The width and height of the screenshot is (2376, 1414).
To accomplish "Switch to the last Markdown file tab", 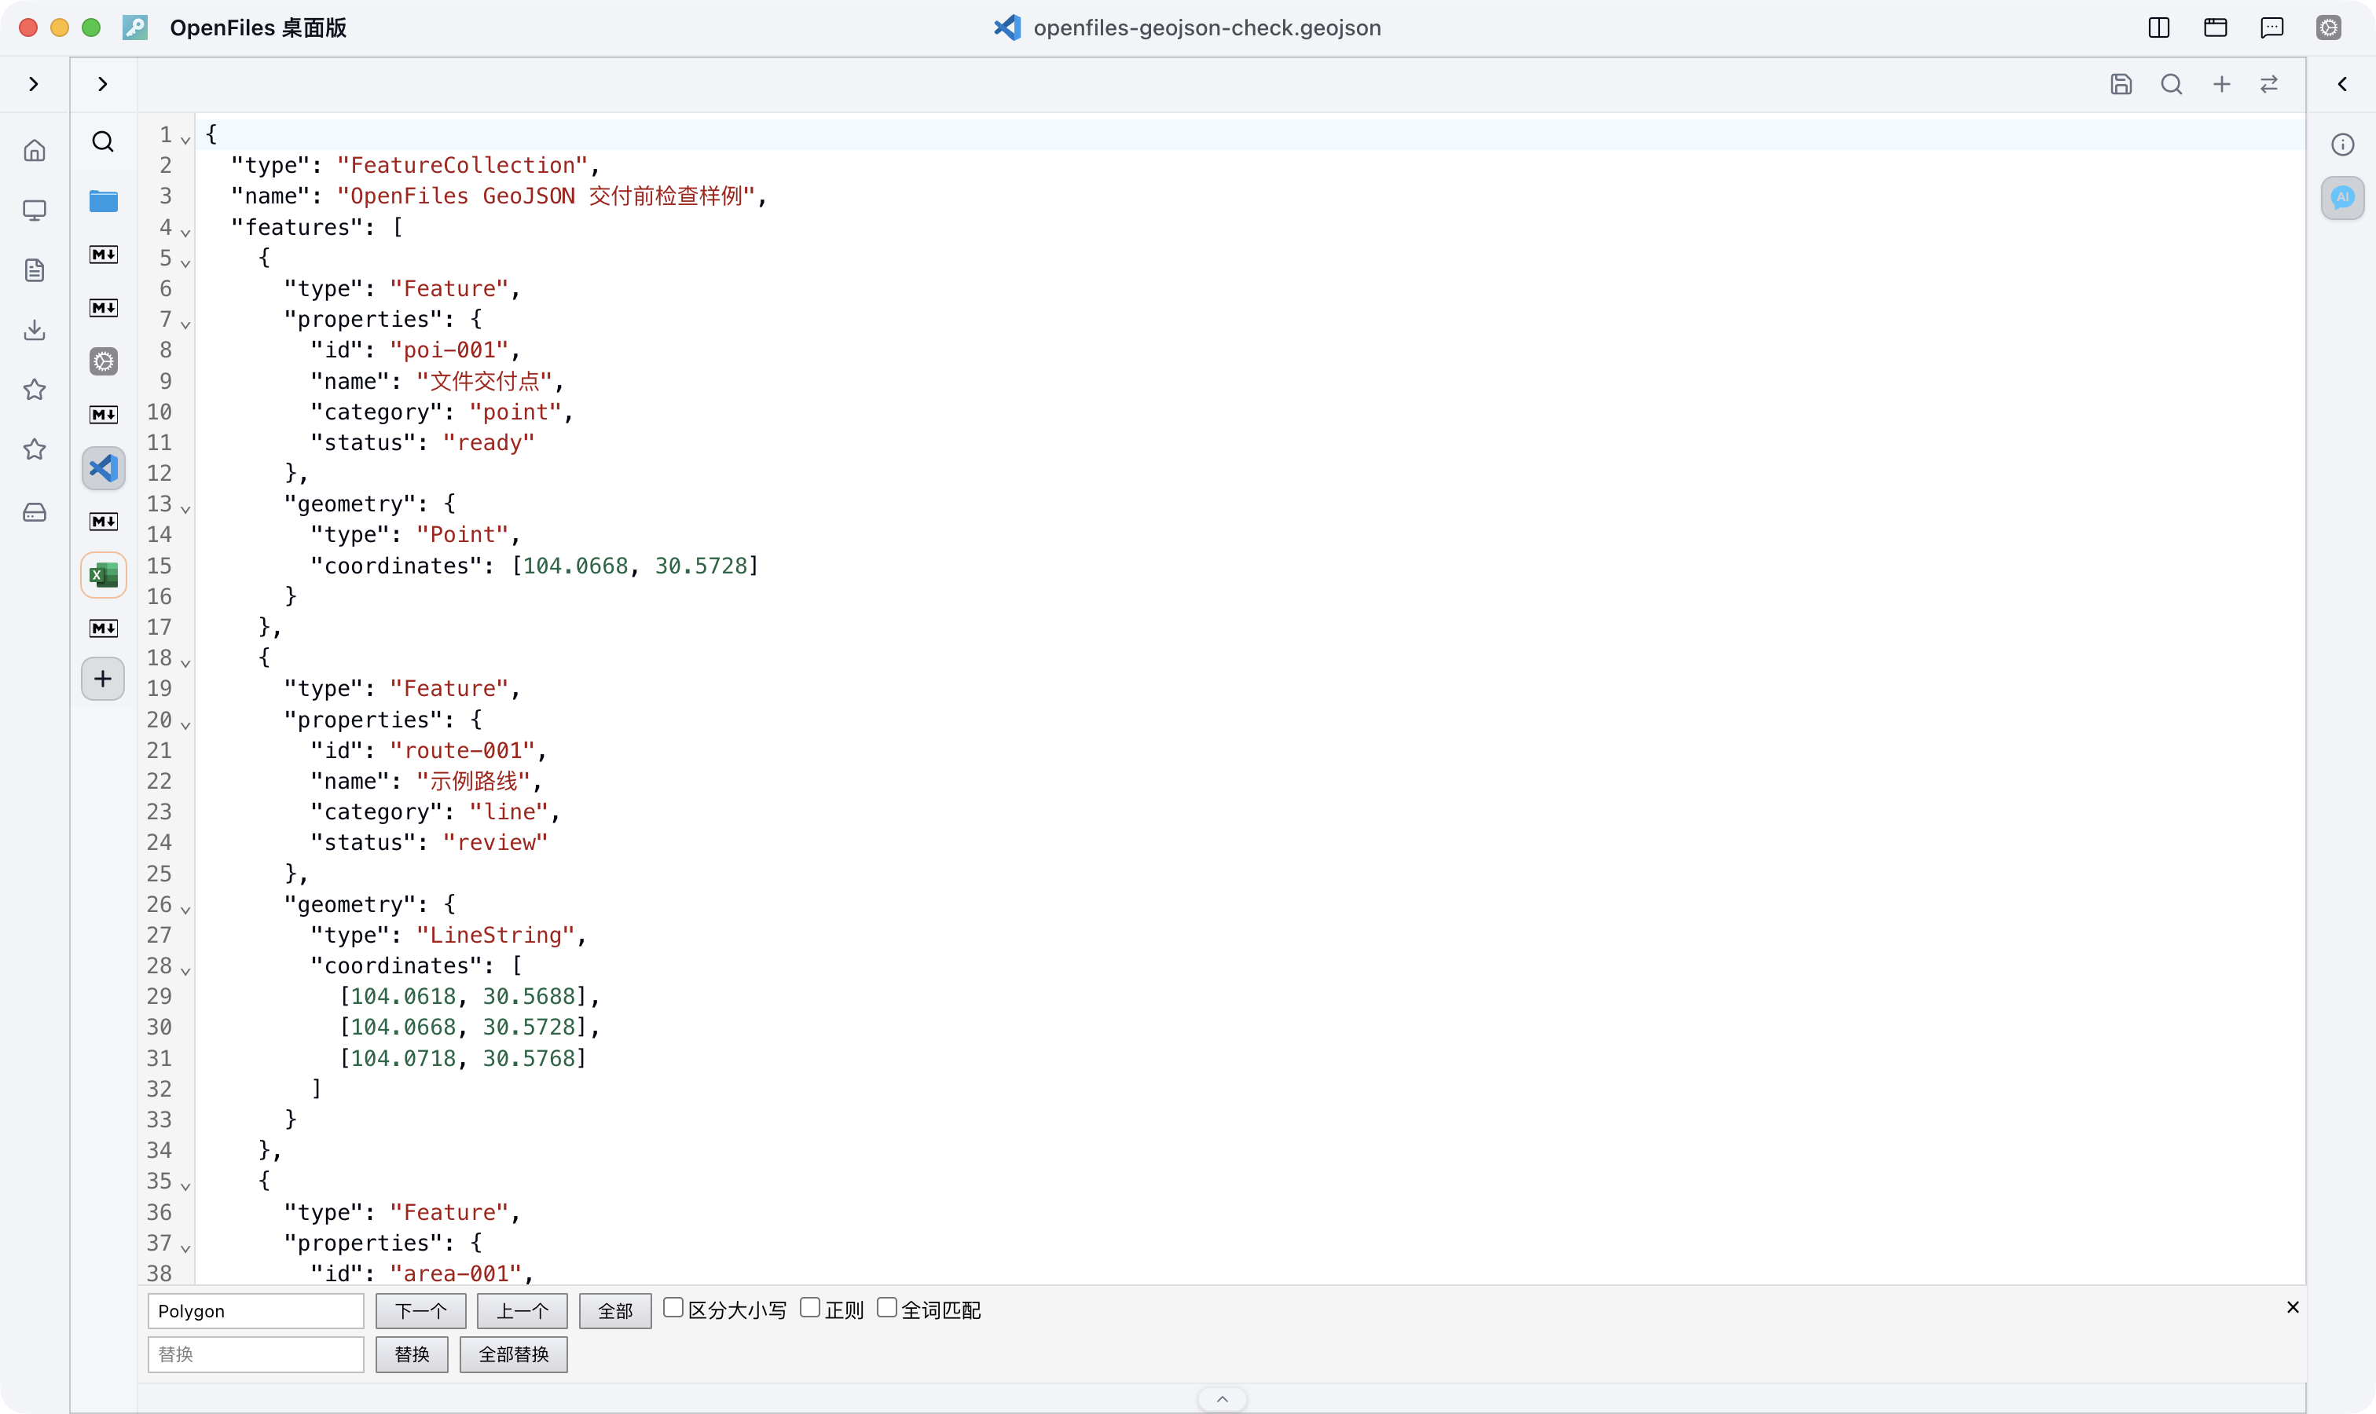I will (103, 628).
